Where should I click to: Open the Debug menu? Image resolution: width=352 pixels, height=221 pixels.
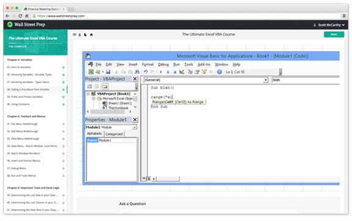click(163, 65)
